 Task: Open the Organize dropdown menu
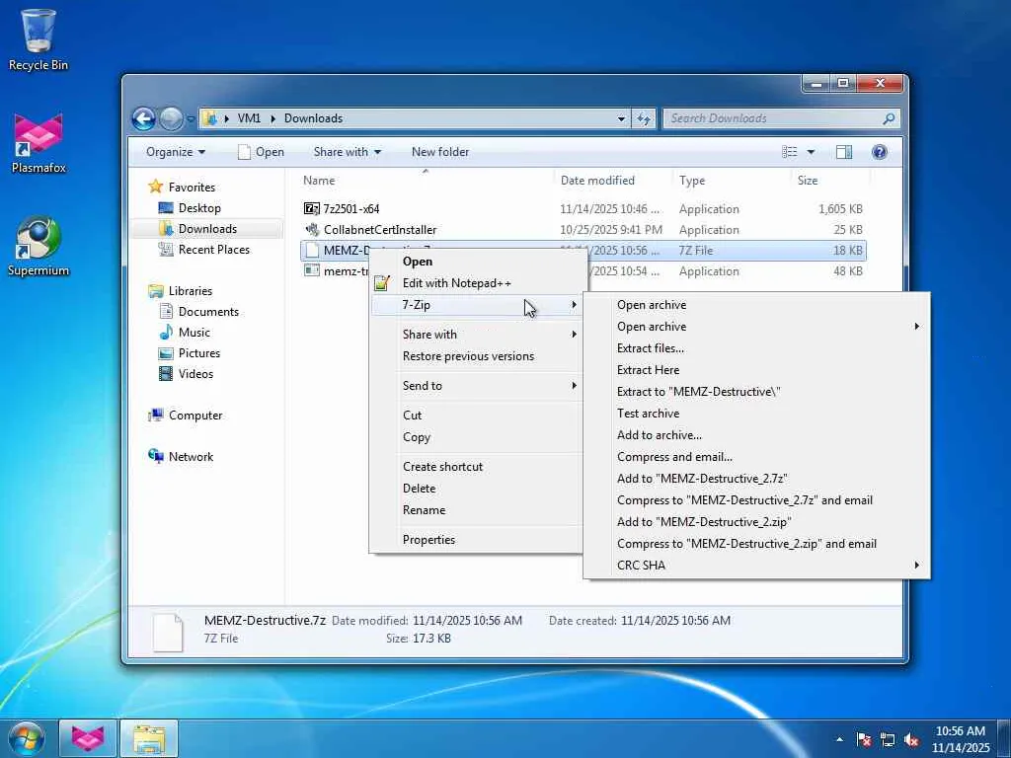click(176, 152)
